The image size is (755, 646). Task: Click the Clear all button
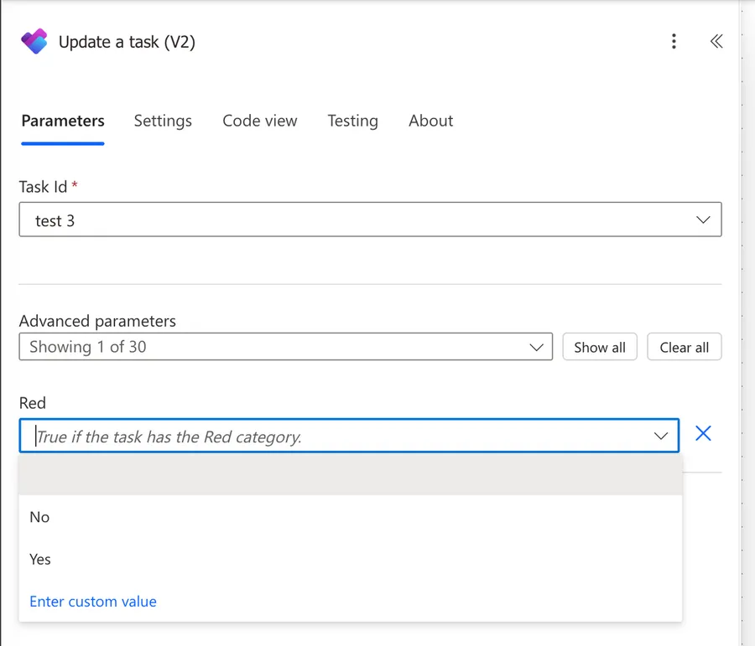[x=684, y=347]
